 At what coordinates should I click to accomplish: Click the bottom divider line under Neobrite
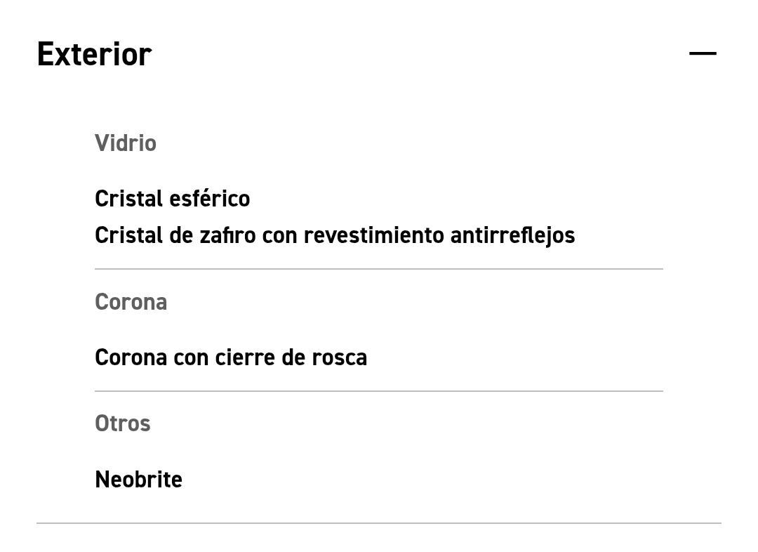click(x=379, y=523)
